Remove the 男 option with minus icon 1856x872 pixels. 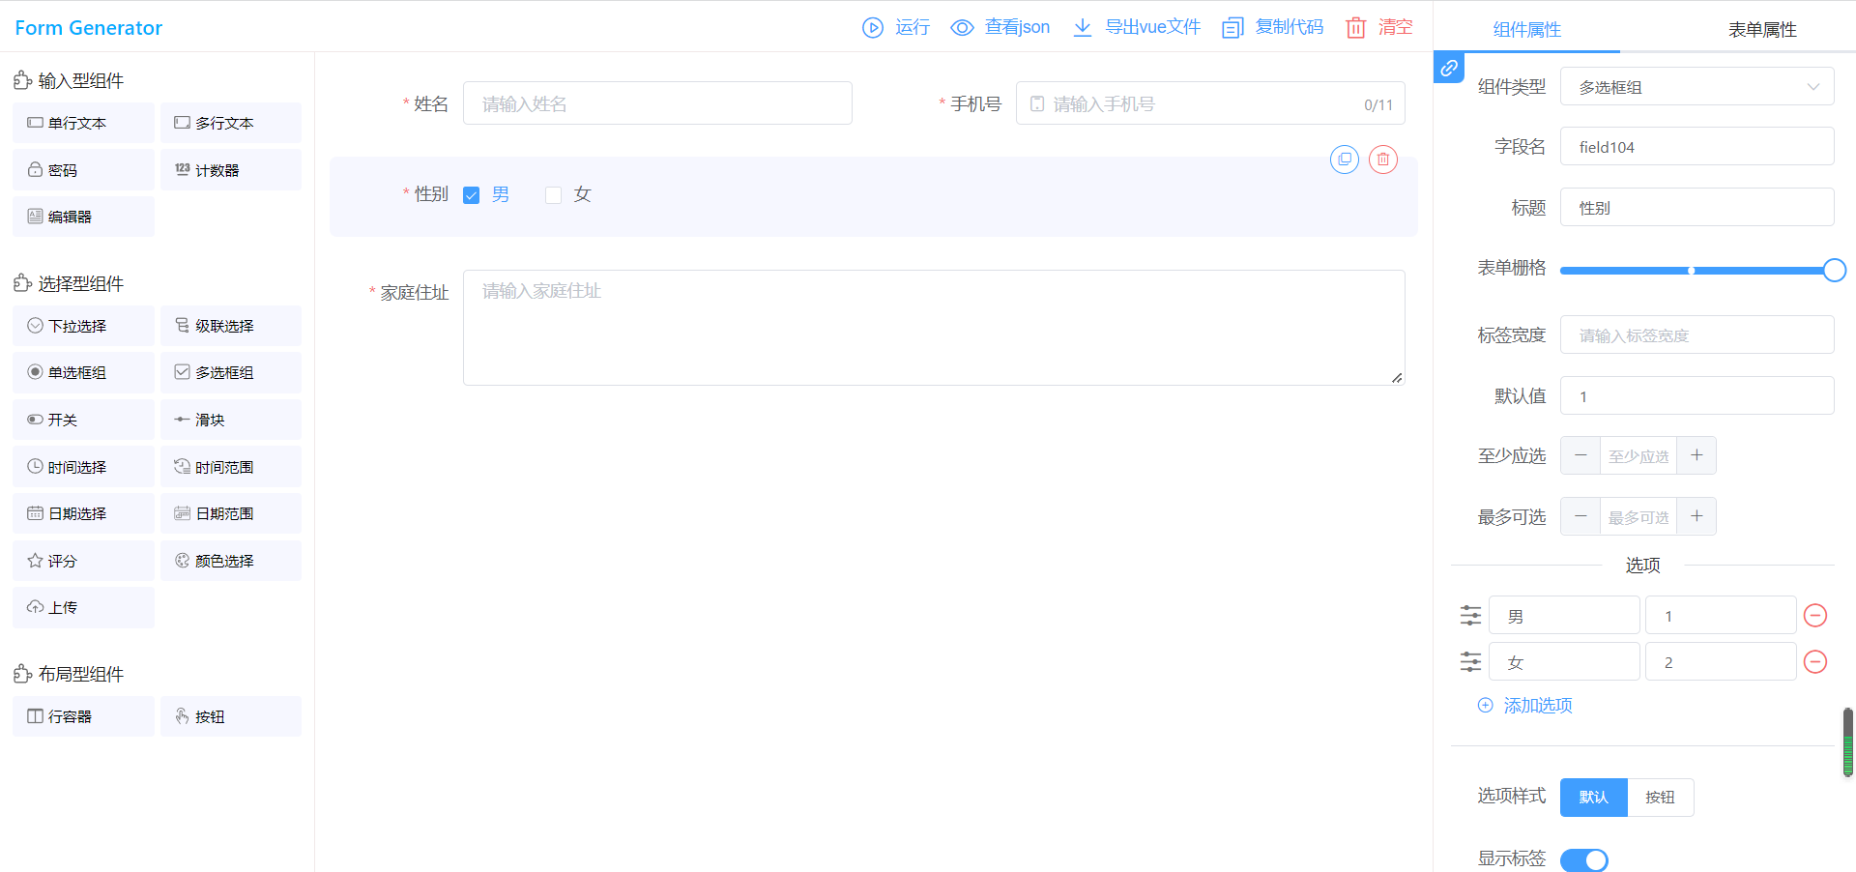[1815, 616]
